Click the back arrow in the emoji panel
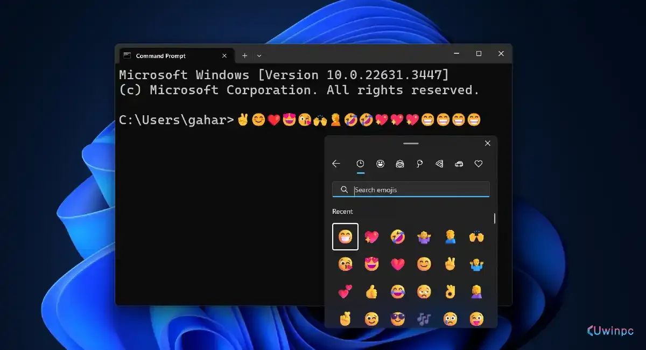 [337, 164]
